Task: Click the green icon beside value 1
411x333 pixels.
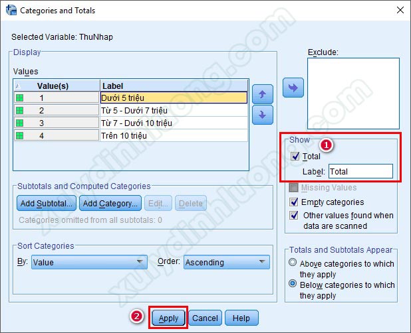Action: click(20, 98)
